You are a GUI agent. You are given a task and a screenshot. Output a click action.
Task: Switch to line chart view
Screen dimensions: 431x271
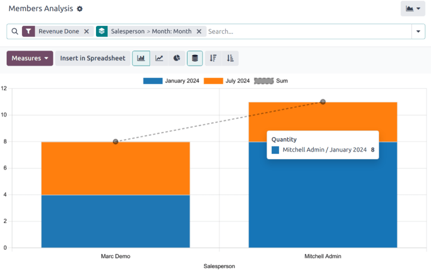click(159, 58)
